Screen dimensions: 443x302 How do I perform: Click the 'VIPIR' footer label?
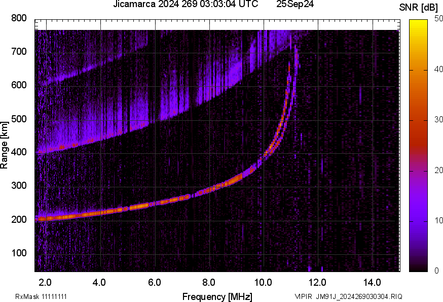tap(304, 296)
